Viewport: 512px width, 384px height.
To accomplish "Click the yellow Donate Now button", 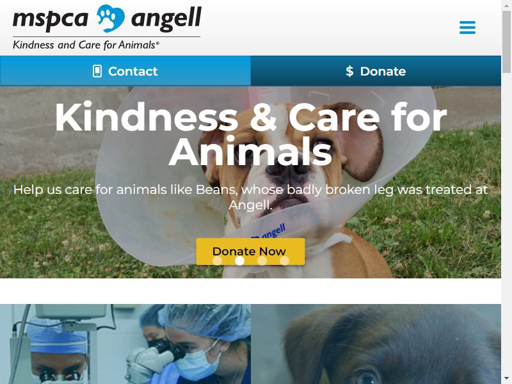I will click(250, 252).
